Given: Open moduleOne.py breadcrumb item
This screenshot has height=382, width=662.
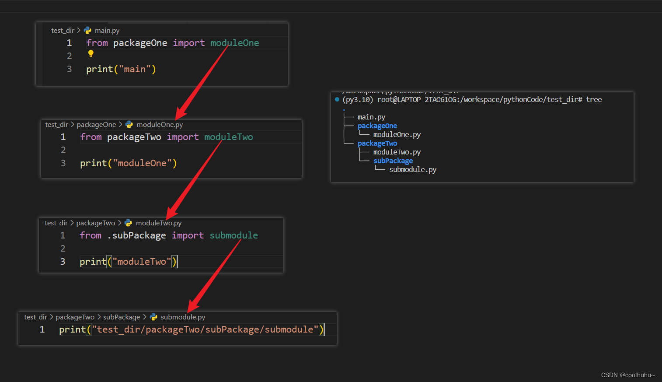Looking at the screenshot, I should [160, 124].
